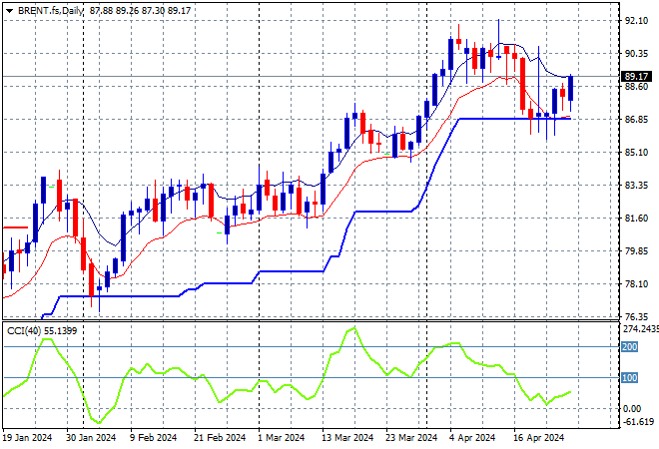Open the chart menu triangle beside BRENT.fs
Viewport: 659px width, 449px height.
6,12
